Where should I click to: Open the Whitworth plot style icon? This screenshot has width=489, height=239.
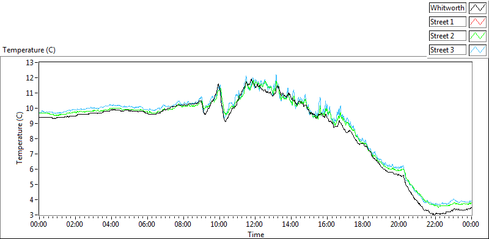click(477, 7)
